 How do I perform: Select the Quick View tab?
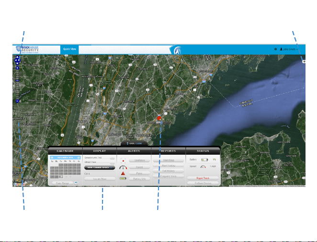pos(69,49)
